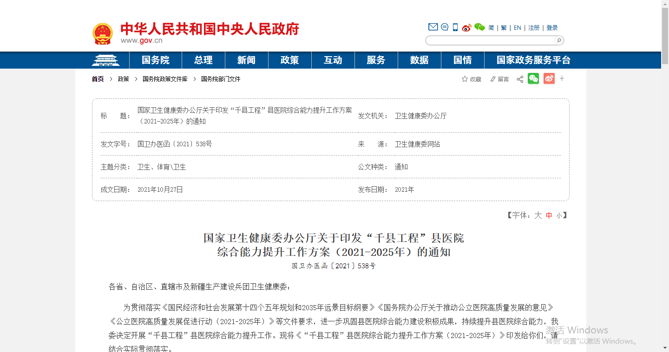
Task: Open the mobile phone client icon
Action: point(455,27)
